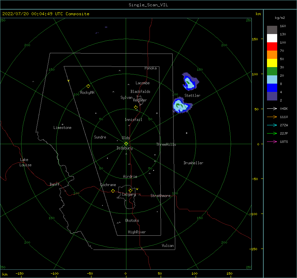Click the Didsbury town label
Screen dimensions: 297x278
[124, 148]
